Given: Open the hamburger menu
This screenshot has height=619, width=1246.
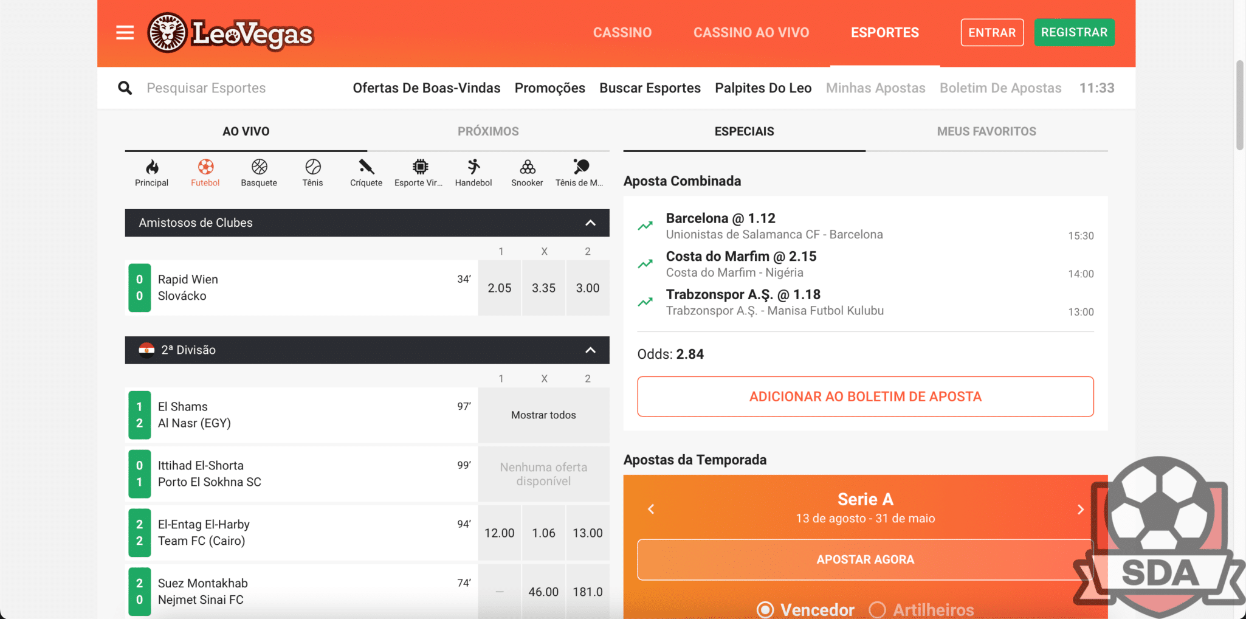Looking at the screenshot, I should [125, 32].
